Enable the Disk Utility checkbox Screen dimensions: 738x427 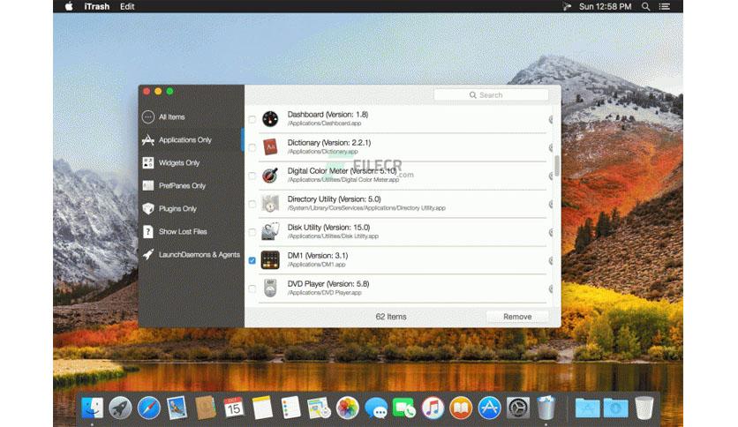click(x=252, y=232)
